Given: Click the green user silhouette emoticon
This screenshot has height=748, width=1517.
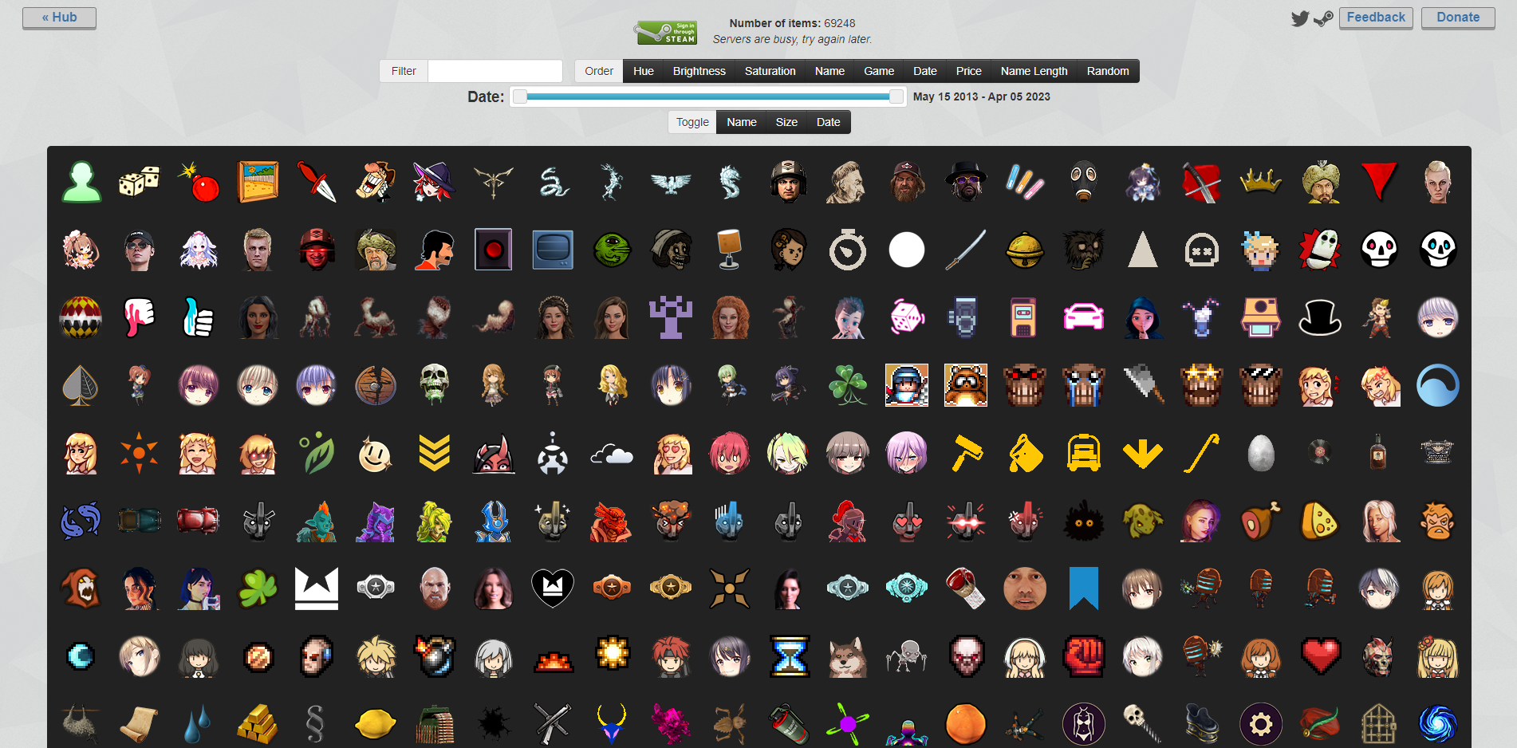Looking at the screenshot, I should pos(81,182).
